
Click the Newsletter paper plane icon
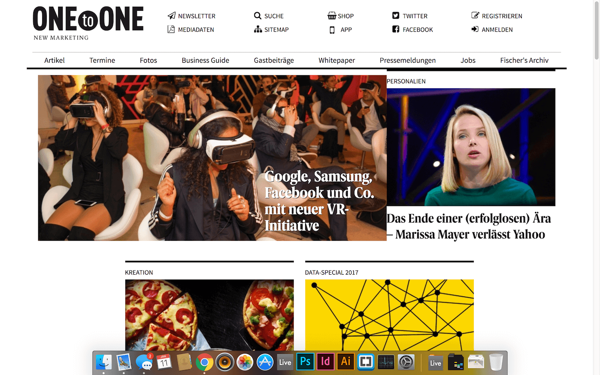(x=172, y=15)
